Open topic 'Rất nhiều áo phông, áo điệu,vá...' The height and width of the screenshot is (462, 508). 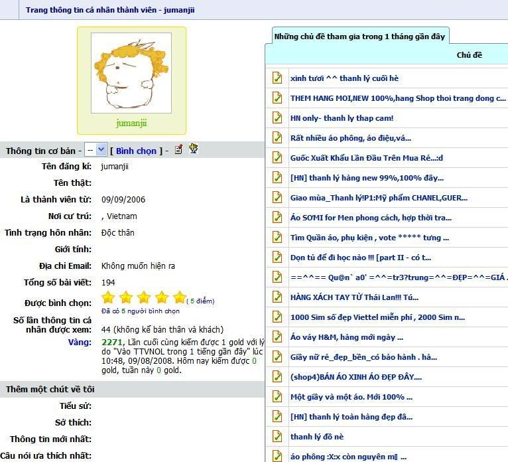pyautogui.click(x=351, y=138)
